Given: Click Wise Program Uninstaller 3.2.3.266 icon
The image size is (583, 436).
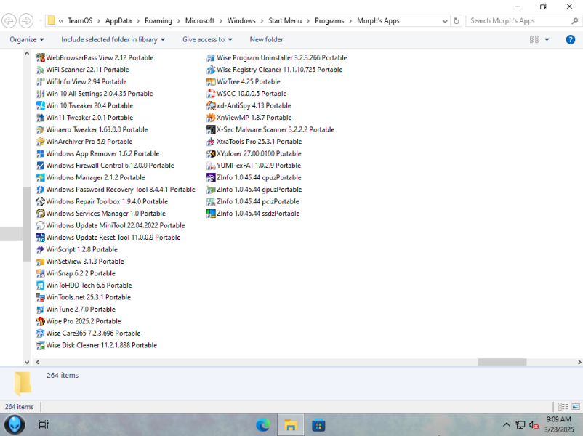Looking at the screenshot, I should pyautogui.click(x=211, y=58).
